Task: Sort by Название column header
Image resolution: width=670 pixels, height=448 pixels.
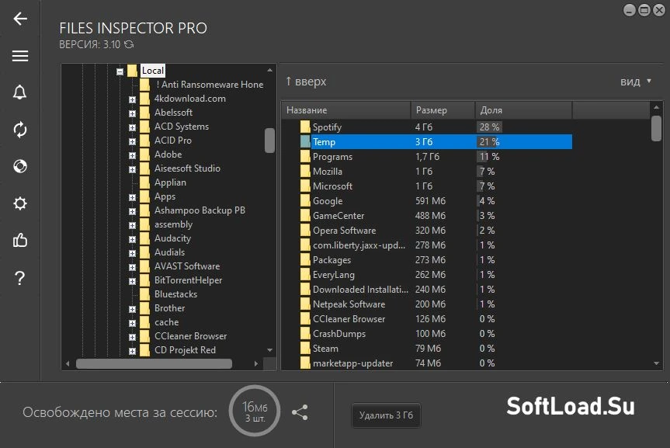Action: tap(345, 110)
